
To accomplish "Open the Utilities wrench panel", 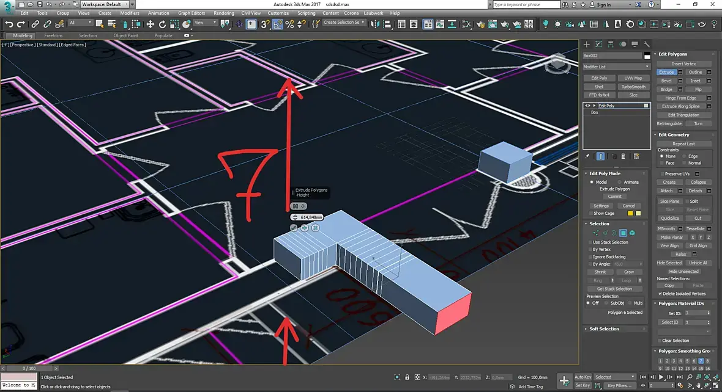I will pos(646,45).
